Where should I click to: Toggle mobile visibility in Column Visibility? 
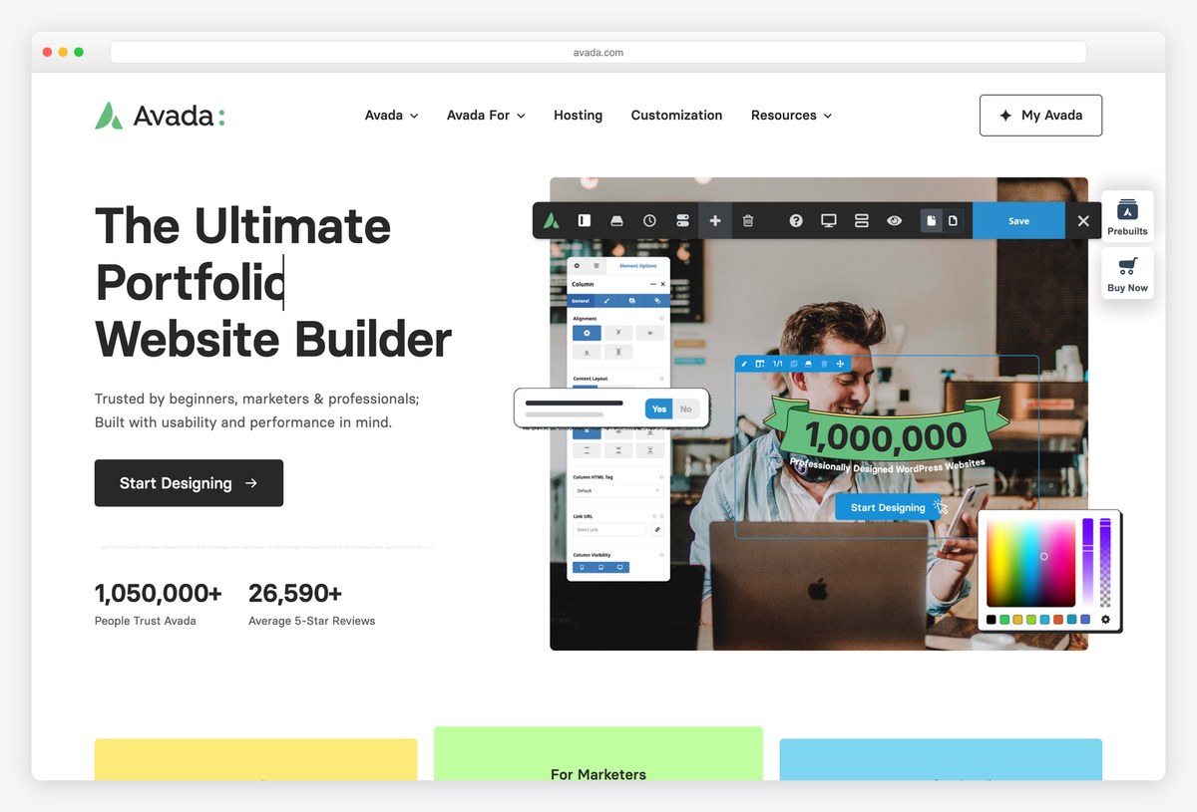(x=582, y=567)
